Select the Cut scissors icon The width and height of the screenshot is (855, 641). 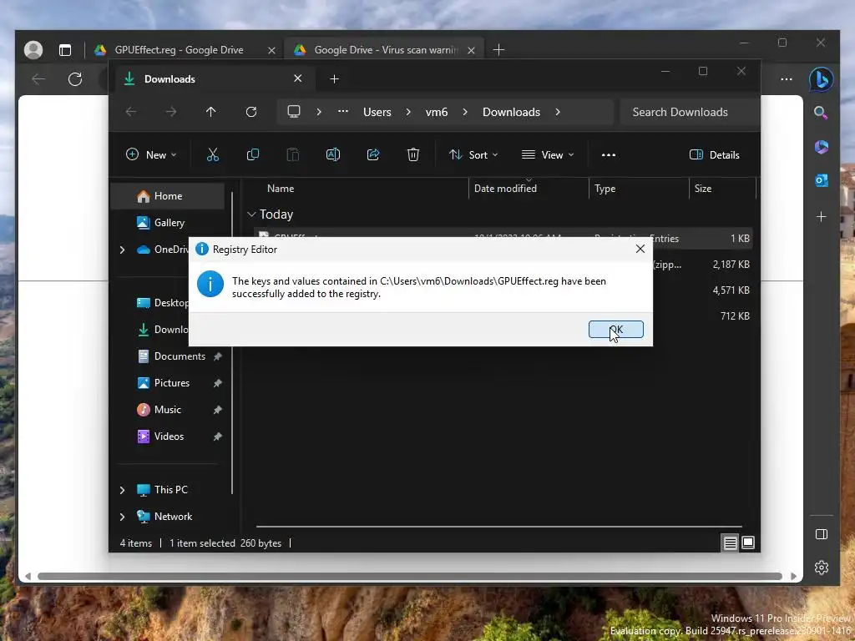[213, 154]
